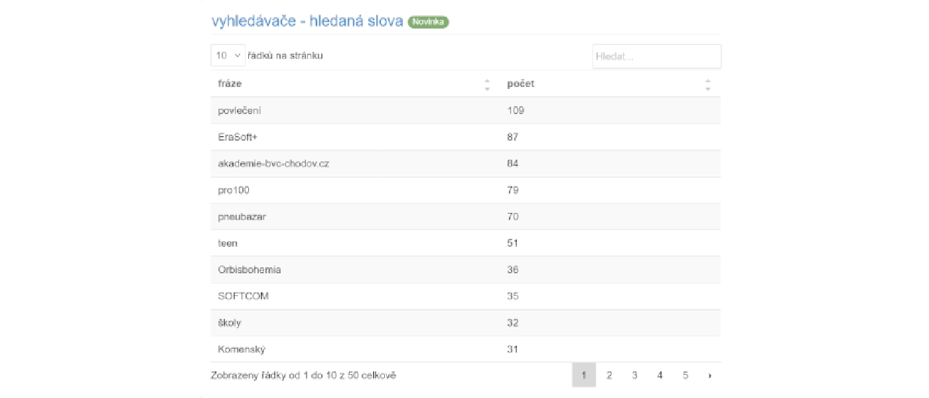Select current page 1 button

coord(584,375)
